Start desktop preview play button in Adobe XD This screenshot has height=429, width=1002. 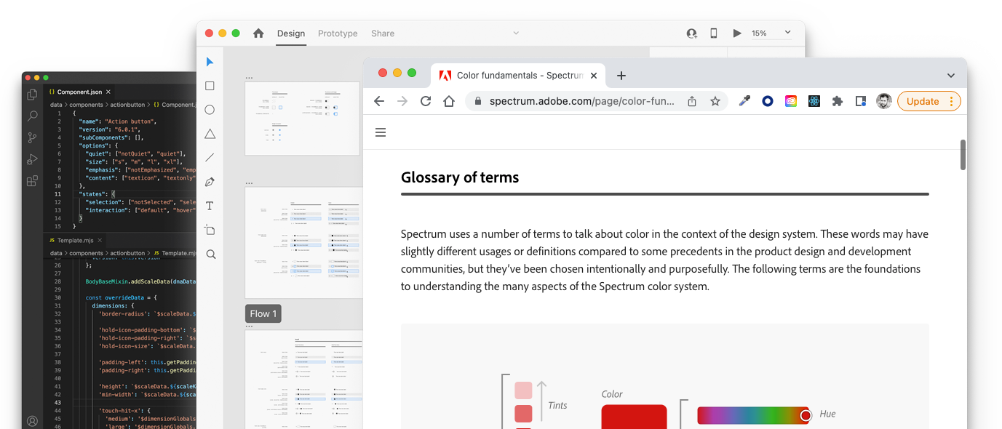click(737, 33)
